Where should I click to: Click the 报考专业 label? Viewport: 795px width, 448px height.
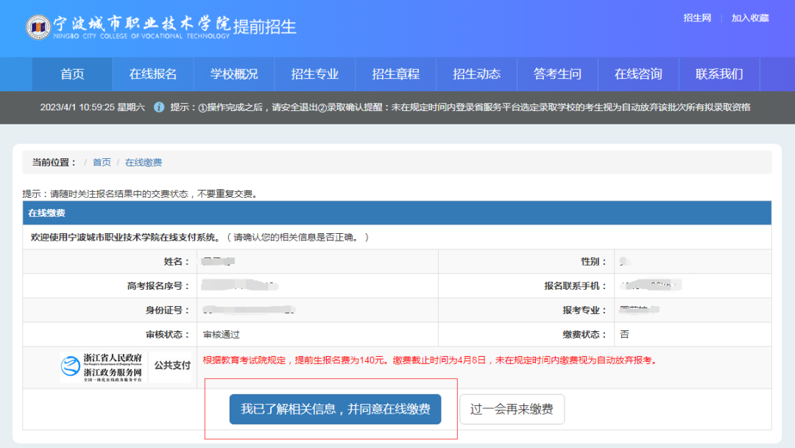tap(584, 310)
